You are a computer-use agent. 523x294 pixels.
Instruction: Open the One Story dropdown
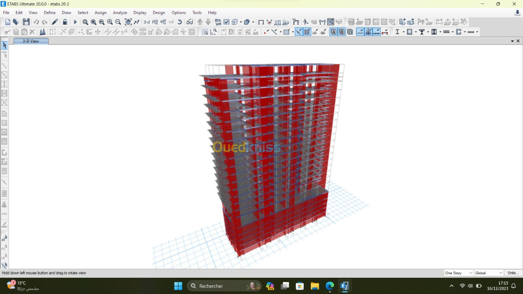coord(459,273)
